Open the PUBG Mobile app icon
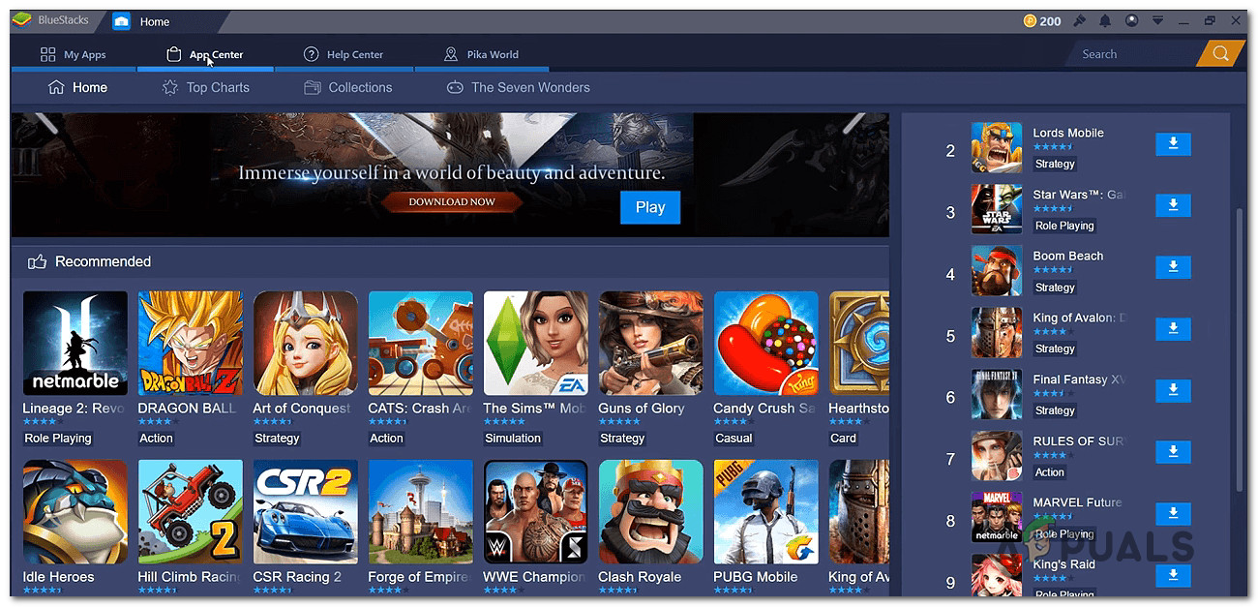 point(766,512)
